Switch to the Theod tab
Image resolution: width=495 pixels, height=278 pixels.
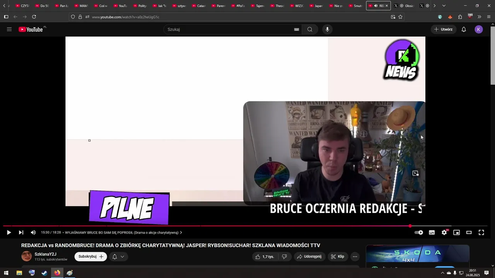pyautogui.click(x=277, y=6)
